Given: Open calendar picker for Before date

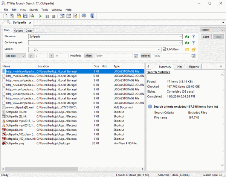Looking at the screenshot, I should click(x=194, y=56).
